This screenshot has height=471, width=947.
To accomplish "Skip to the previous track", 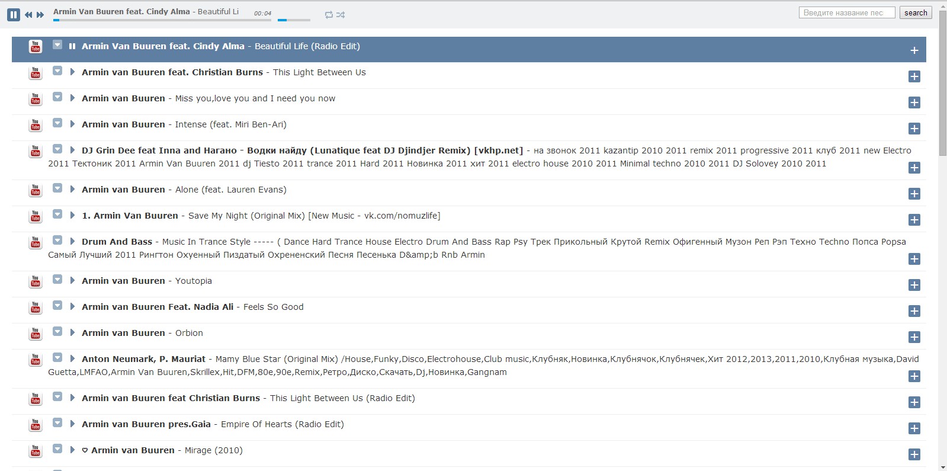I will click(28, 15).
